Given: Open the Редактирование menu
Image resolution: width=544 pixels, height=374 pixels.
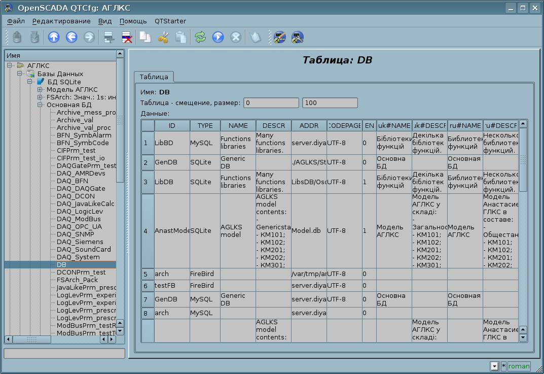Looking at the screenshot, I should (61, 21).
